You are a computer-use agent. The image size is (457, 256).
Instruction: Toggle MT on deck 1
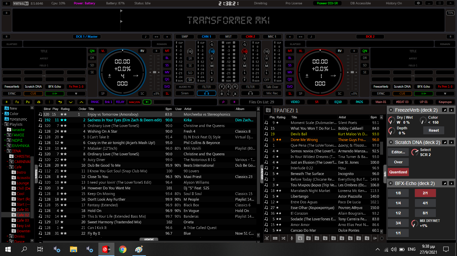point(167,51)
